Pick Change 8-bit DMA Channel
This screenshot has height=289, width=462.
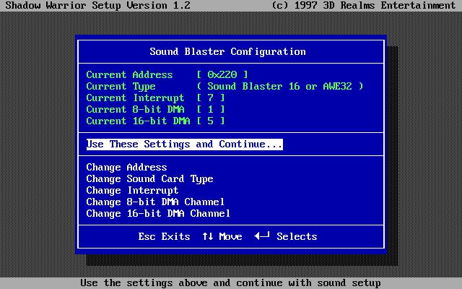[155, 202]
